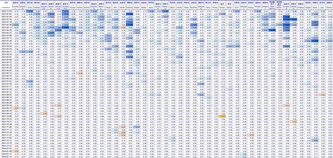Click blue -0.72 Wonju cell in 2022-12-26 row

(x=30, y=11)
